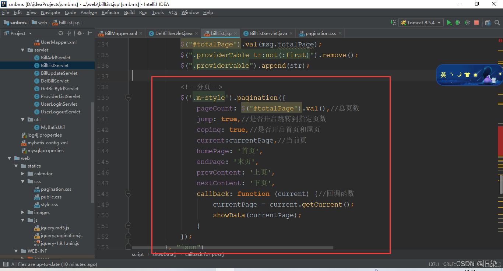Open the Refactor menu

coord(110,12)
